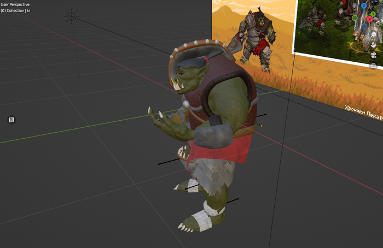Click the hand pan view icon

(373, 45)
